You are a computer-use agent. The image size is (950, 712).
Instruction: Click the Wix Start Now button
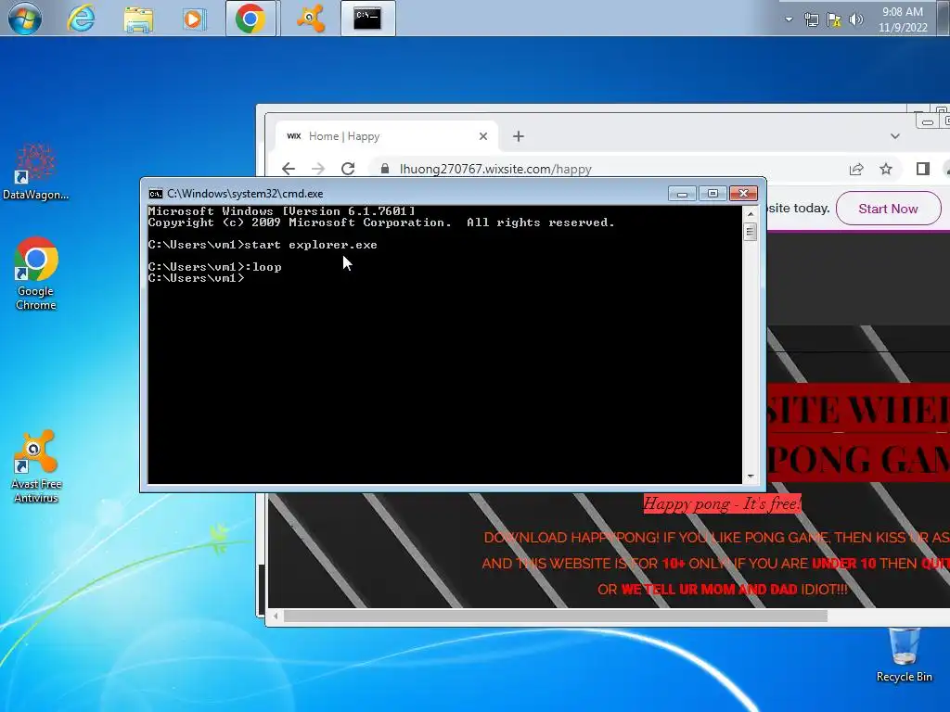point(888,209)
